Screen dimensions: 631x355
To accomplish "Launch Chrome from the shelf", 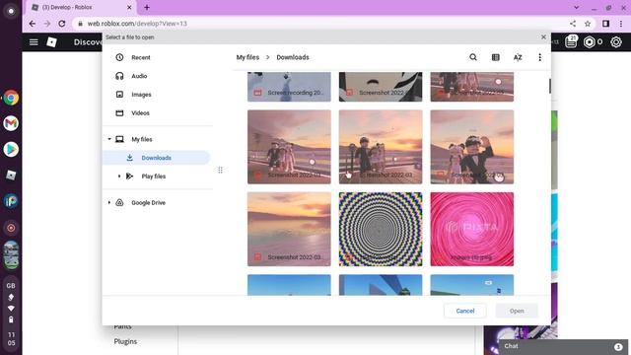I will tap(11, 98).
